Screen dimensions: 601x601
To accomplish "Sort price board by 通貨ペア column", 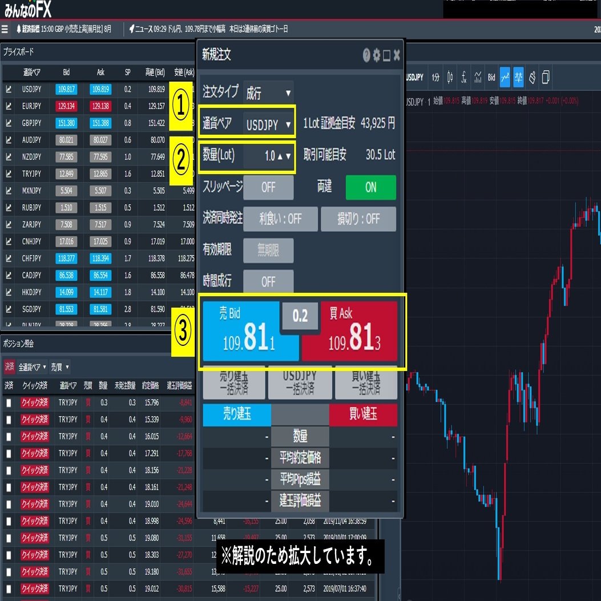I will 32,72.
